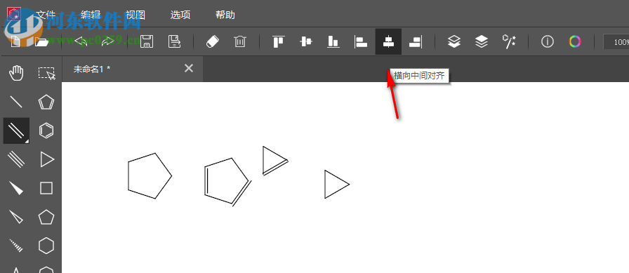Select the triple bond tool

coord(16,159)
